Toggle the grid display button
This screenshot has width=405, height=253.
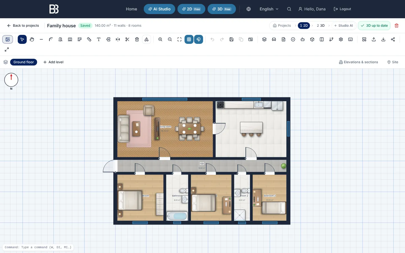click(x=189, y=39)
